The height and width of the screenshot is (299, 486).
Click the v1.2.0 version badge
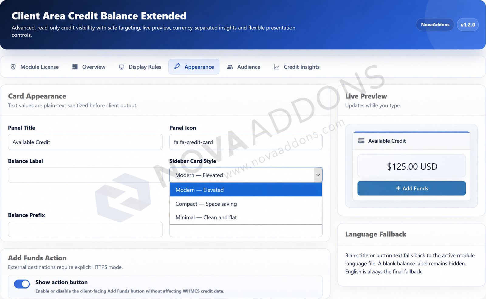pyautogui.click(x=468, y=25)
